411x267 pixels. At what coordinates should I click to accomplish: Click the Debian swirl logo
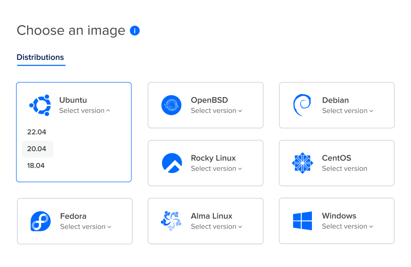click(302, 105)
